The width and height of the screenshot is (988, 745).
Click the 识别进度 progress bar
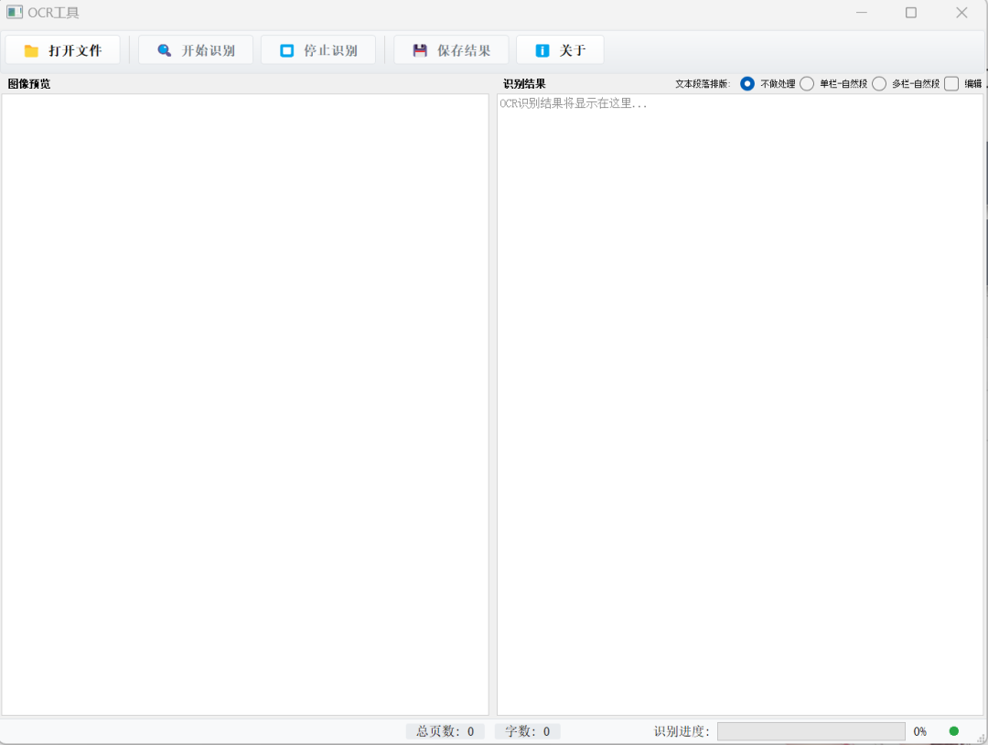(811, 731)
